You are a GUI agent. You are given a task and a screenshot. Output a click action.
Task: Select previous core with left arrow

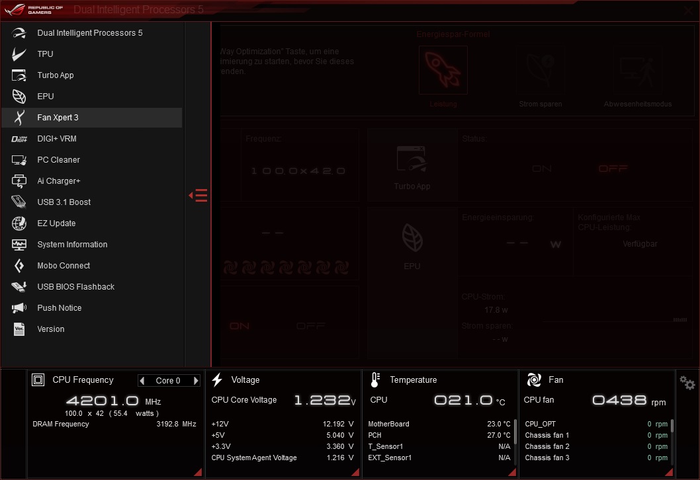click(x=142, y=381)
